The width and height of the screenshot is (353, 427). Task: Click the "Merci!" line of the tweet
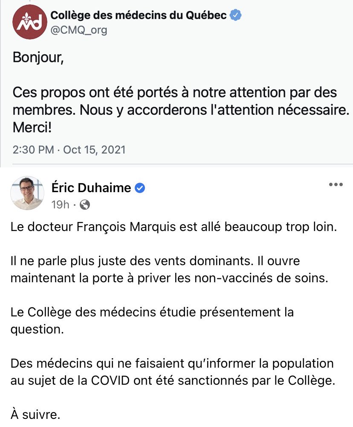(x=32, y=127)
